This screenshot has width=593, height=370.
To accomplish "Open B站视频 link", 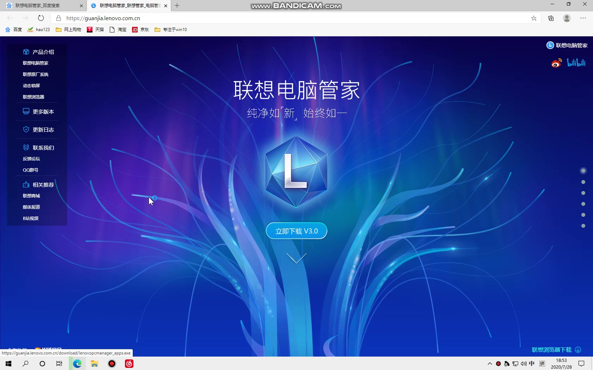I will click(x=30, y=219).
